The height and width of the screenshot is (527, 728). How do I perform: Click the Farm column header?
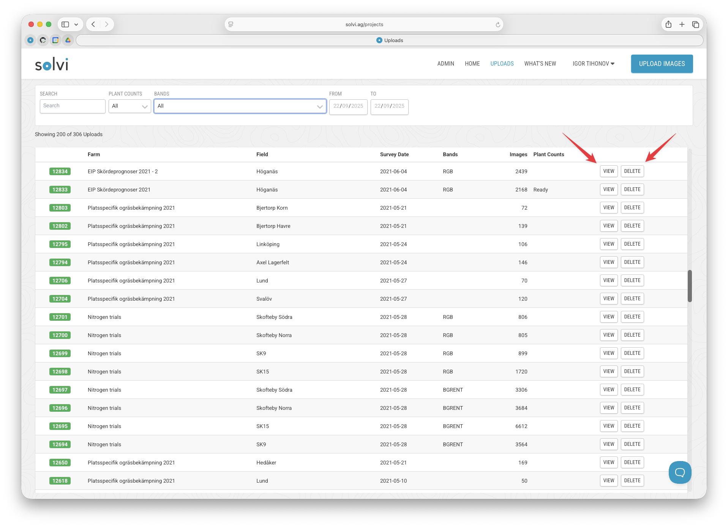pos(94,154)
